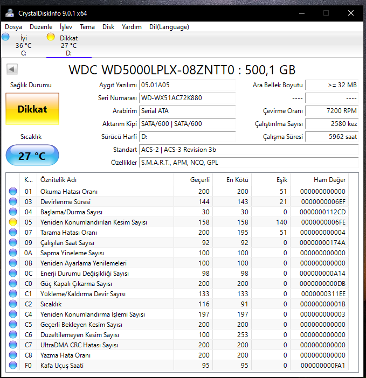Click the worst value 253
Viewport: 366px width, 378px height.
coord(243,335)
